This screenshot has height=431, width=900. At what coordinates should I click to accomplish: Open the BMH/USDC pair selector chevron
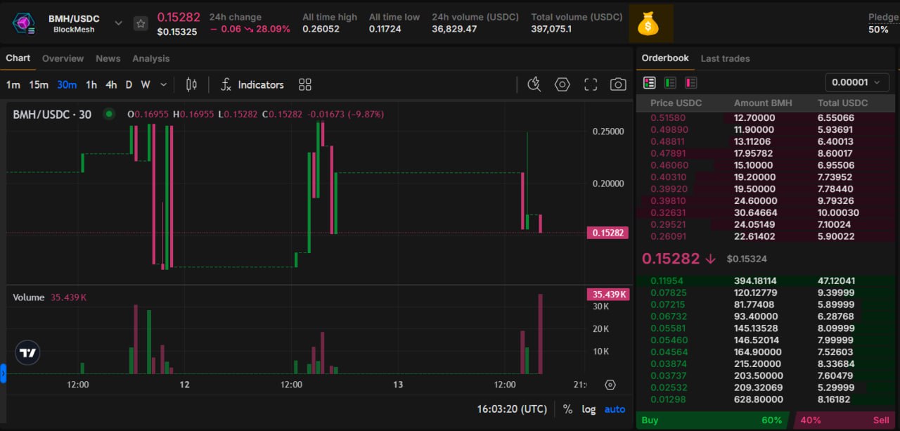point(118,23)
